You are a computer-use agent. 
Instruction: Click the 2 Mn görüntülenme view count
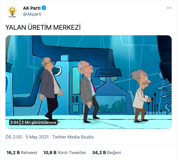click(x=39, y=122)
